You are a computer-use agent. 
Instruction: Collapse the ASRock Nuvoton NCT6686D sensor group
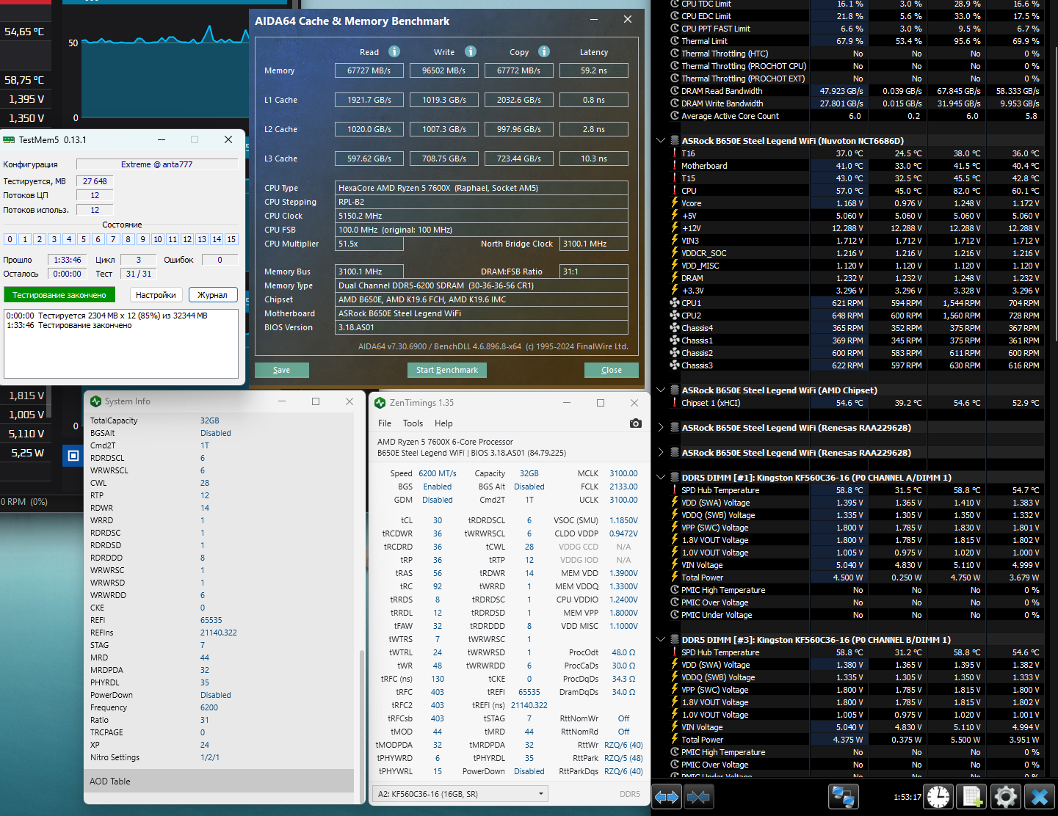coord(661,141)
